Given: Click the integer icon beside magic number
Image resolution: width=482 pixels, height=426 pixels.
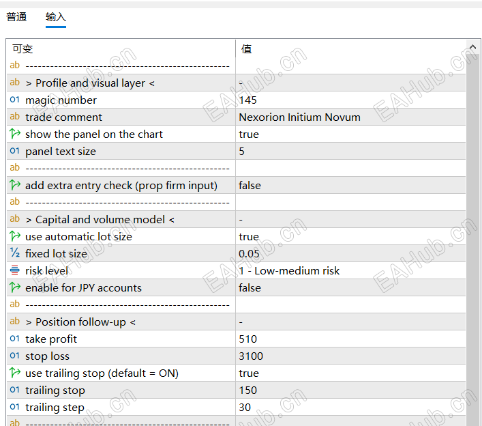Looking at the screenshot, I should tap(14, 100).
